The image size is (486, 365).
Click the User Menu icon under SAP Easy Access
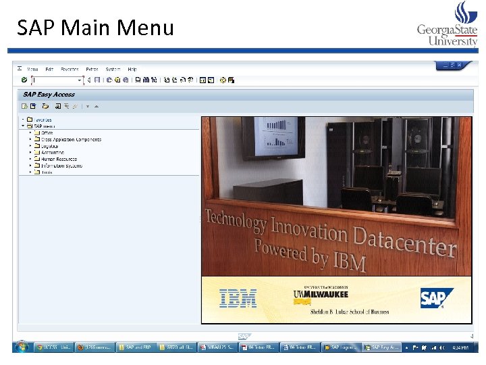point(24,106)
